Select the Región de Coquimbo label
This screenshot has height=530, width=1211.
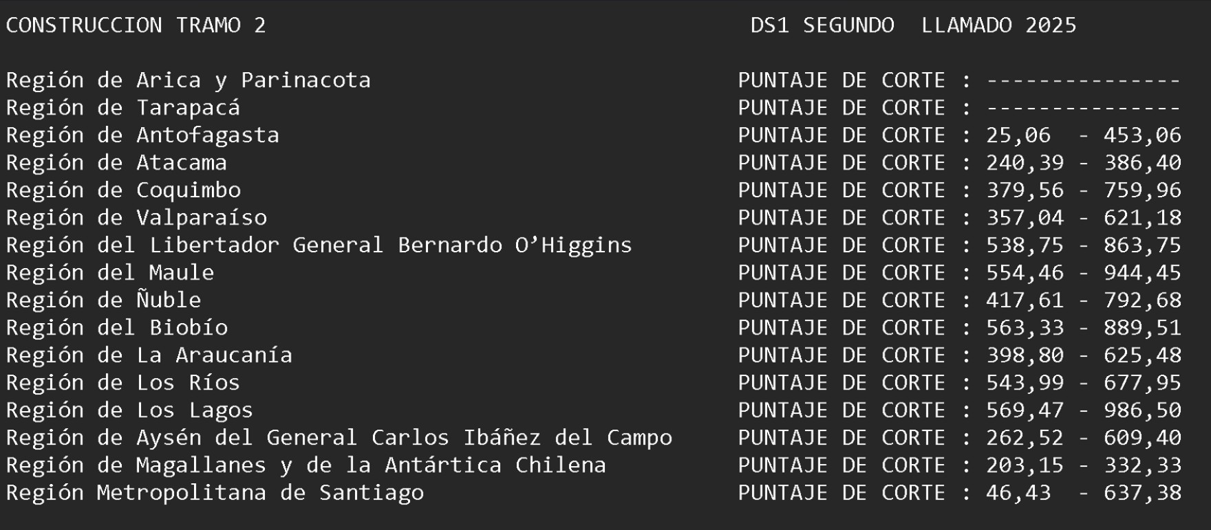[x=123, y=190]
